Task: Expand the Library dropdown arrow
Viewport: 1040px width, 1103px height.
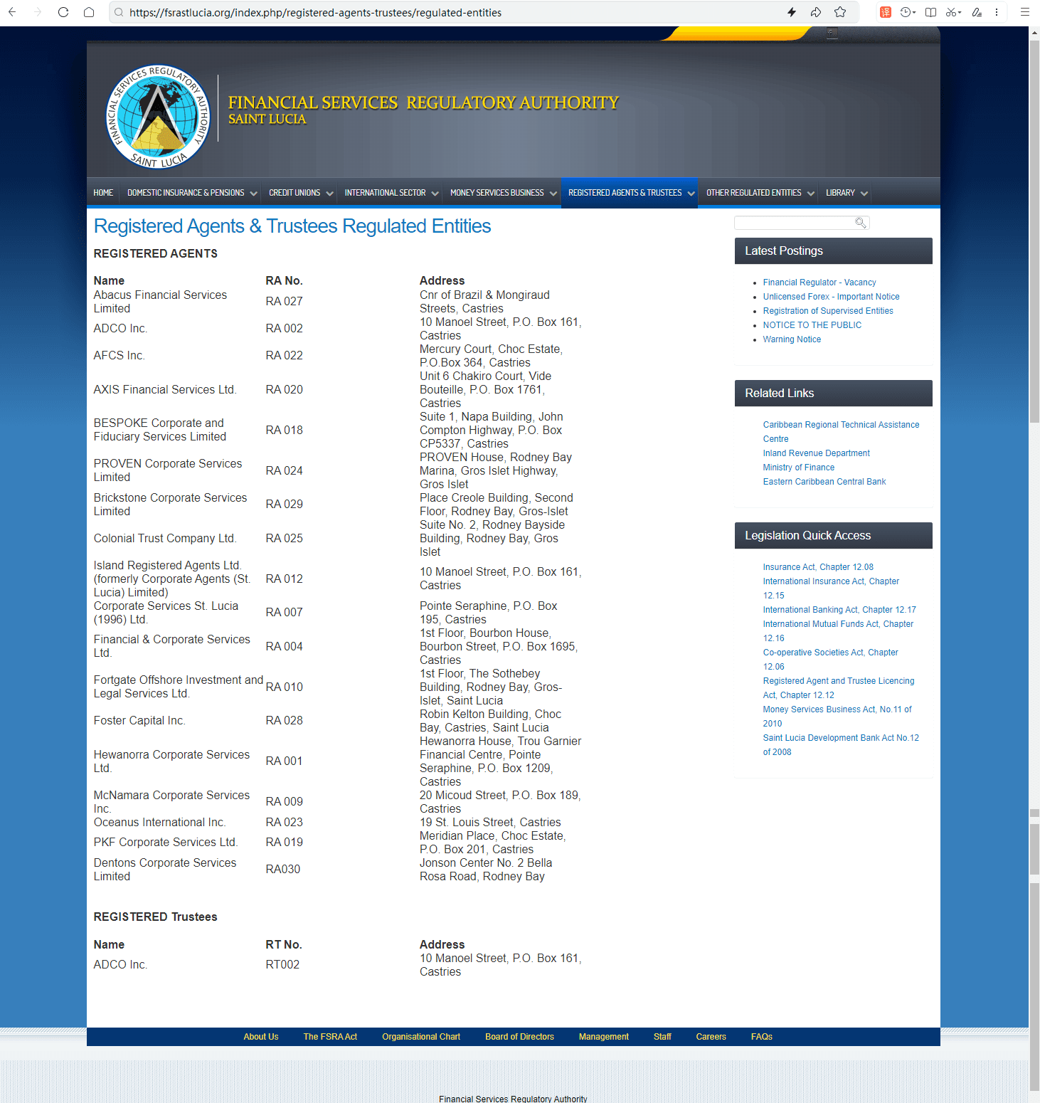Action: point(864,194)
